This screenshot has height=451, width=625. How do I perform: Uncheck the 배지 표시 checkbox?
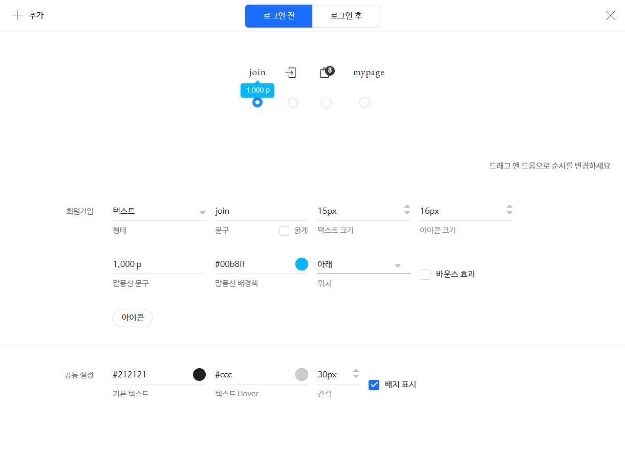374,385
